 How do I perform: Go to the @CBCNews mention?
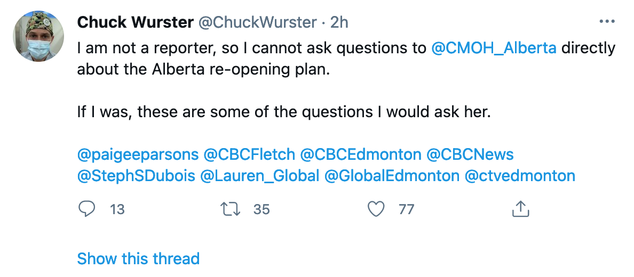click(x=470, y=155)
